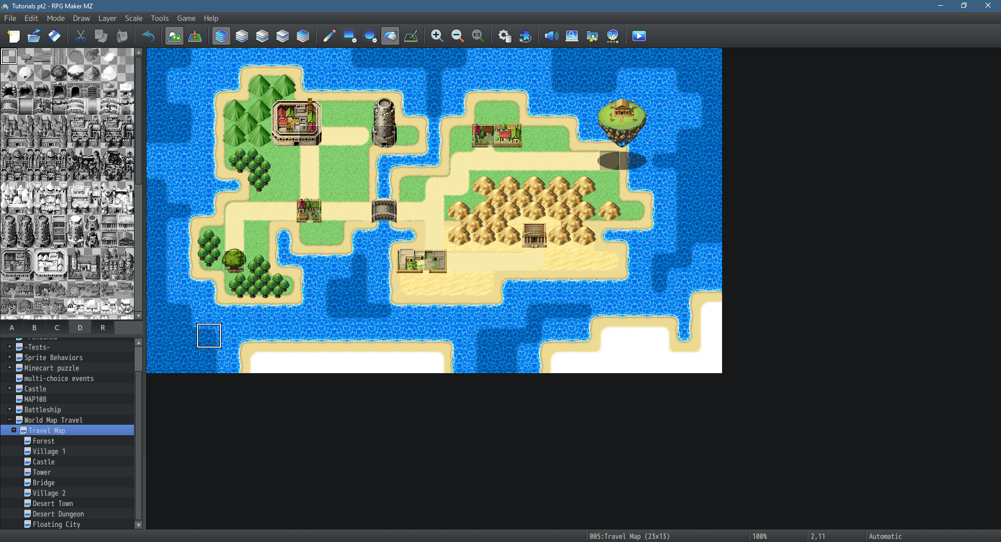
Task: Toggle editing on Layer 2
Action: point(262,36)
